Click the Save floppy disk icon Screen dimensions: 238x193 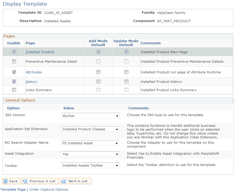click(5, 181)
